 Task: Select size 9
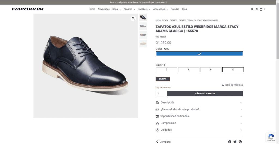point(211,70)
